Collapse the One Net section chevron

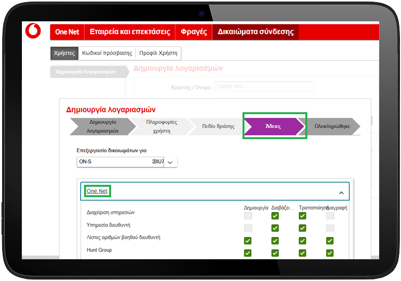tap(341, 193)
